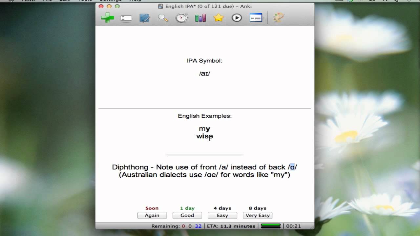Screen dimensions: 420x236
Task: Click the "IPA Symbol:" label
Action: pyautogui.click(x=204, y=61)
